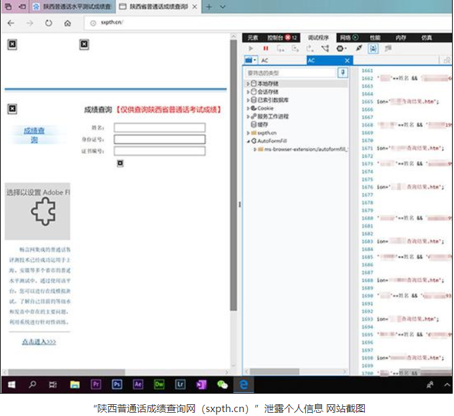The image size is (454, 416).
Task: Open the folder dropdown left of AC tab
Action: [x=251, y=60]
